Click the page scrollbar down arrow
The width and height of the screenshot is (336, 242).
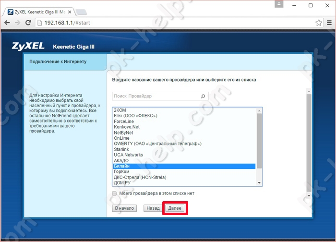click(309, 196)
